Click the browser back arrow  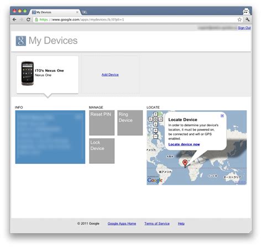pyautogui.click(x=14, y=19)
